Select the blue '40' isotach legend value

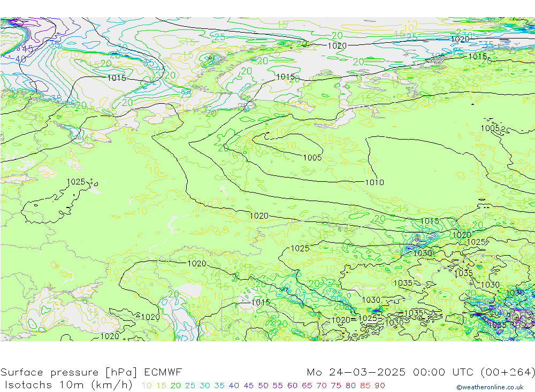point(234,386)
